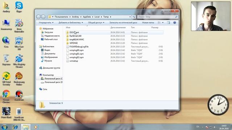This screenshot has height=130, width=232.
Task: Click the Explorer taskbar button
Action: click(x=26, y=127)
